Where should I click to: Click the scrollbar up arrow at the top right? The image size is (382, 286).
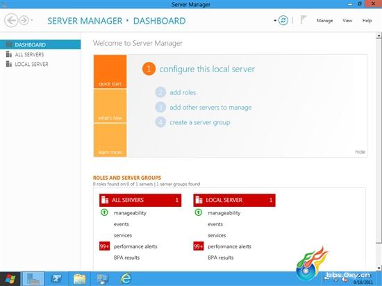click(x=379, y=36)
